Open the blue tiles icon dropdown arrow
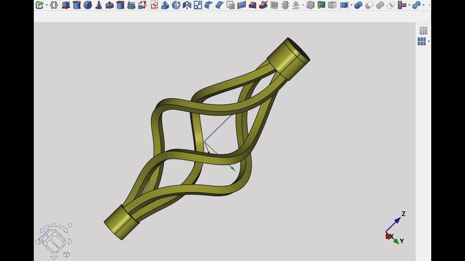This screenshot has width=465, height=261. [x=429, y=41]
